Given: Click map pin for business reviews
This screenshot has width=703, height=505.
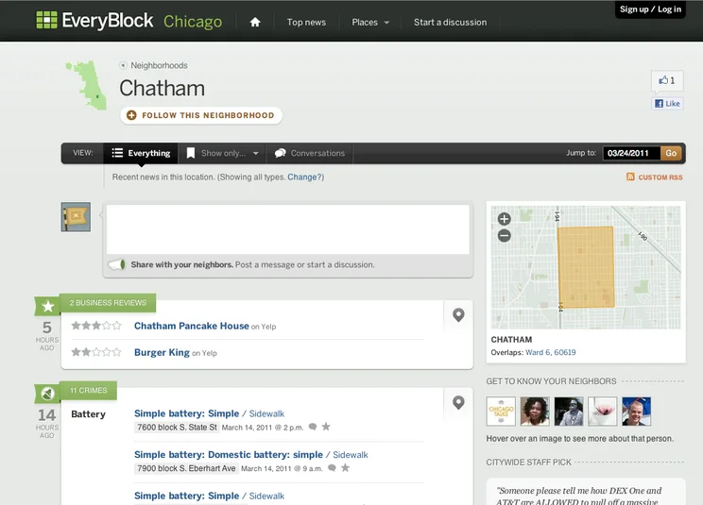Looking at the screenshot, I should (458, 315).
